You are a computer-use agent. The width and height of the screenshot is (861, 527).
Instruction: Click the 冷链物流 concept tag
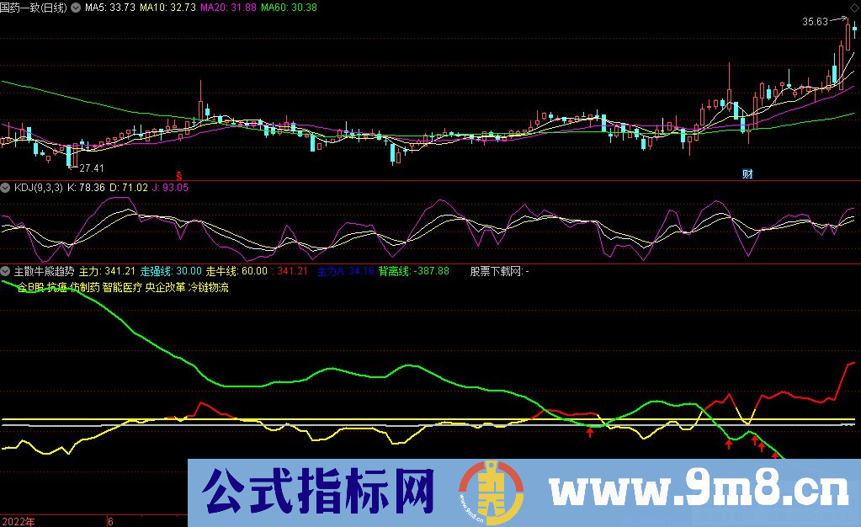click(x=208, y=287)
